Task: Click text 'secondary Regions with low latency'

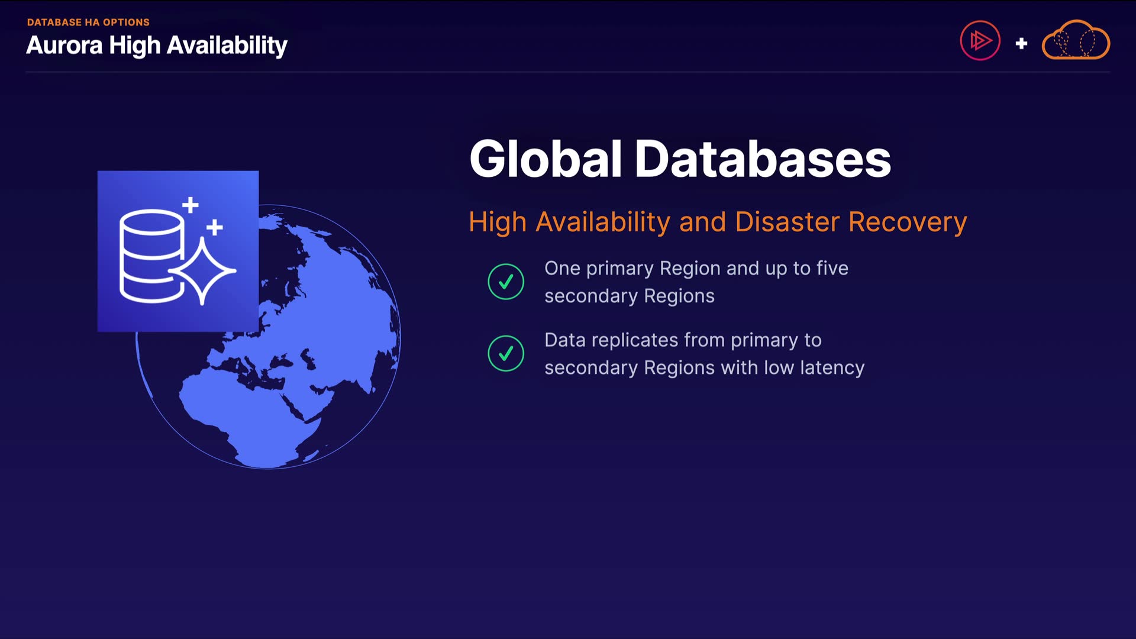Action: 704,368
